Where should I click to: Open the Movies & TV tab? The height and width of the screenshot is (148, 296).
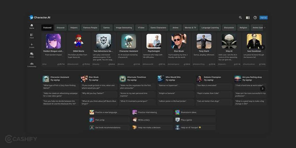point(190,27)
